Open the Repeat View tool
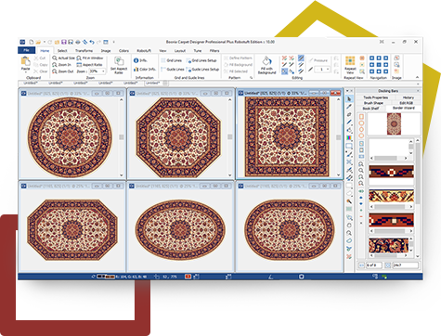Screen dimensions: 441x336 tap(350, 65)
